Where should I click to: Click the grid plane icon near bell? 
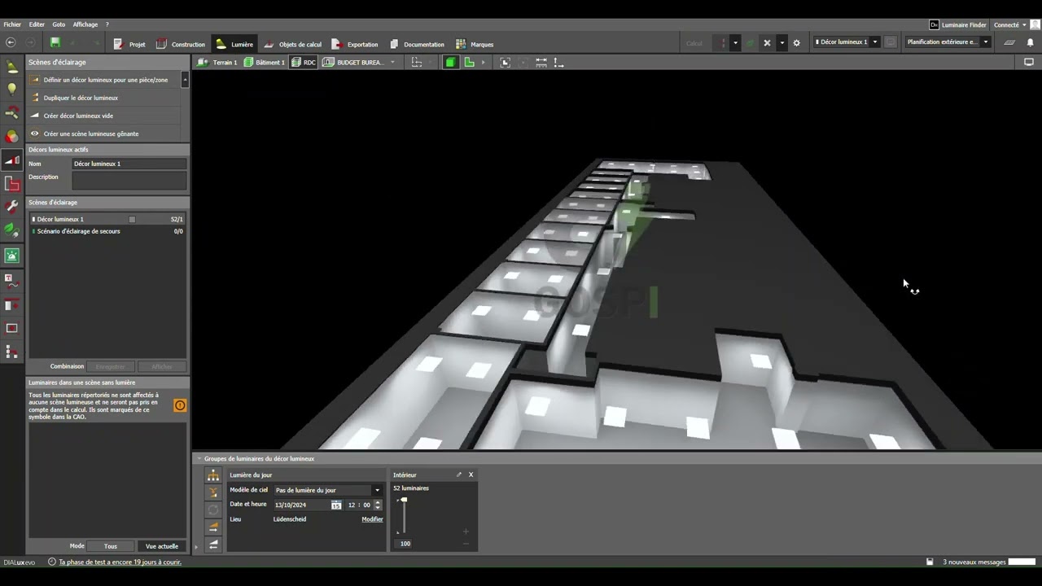click(1009, 43)
